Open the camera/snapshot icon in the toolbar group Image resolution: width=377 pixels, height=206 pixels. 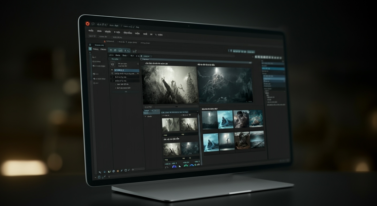115,50
